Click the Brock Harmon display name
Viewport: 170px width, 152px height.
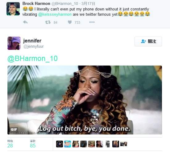(36, 4)
